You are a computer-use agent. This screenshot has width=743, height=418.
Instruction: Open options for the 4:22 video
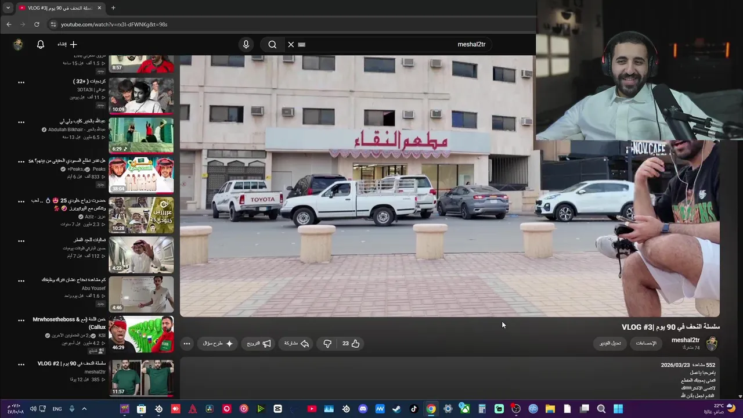[x=21, y=241]
